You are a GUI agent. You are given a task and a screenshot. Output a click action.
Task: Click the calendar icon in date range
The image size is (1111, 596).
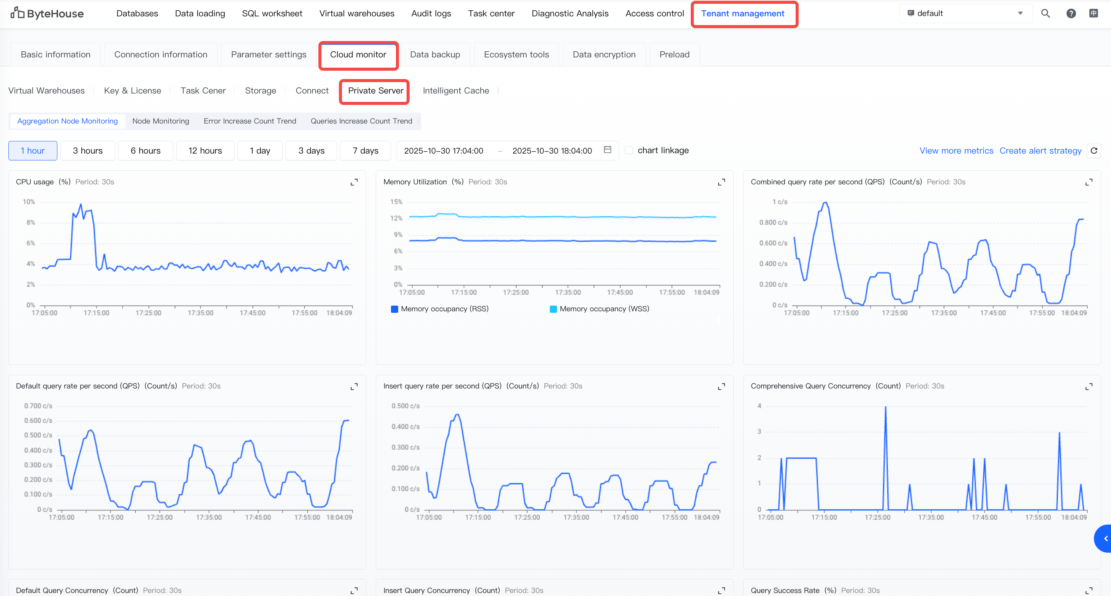pyautogui.click(x=607, y=150)
